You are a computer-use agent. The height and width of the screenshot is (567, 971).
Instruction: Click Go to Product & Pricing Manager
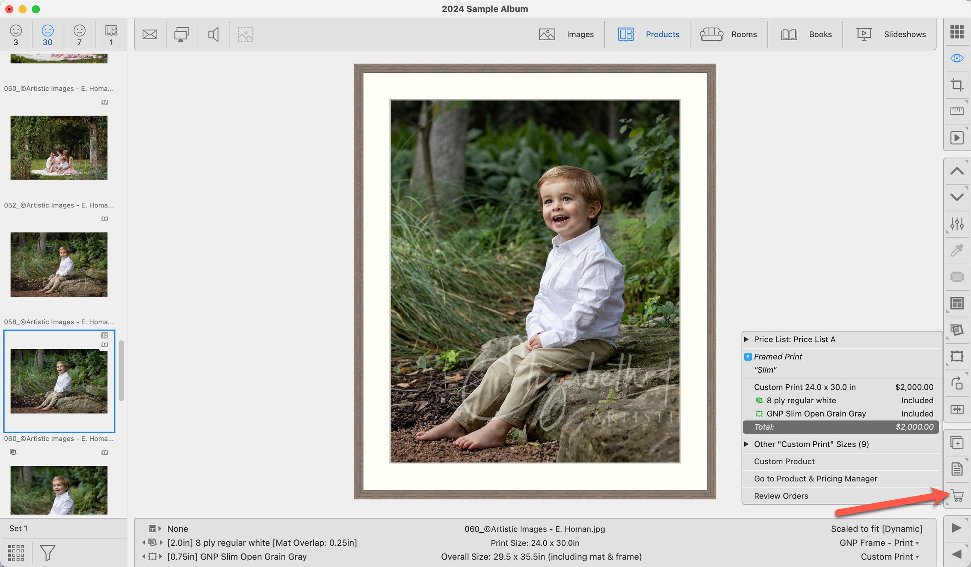tap(815, 478)
